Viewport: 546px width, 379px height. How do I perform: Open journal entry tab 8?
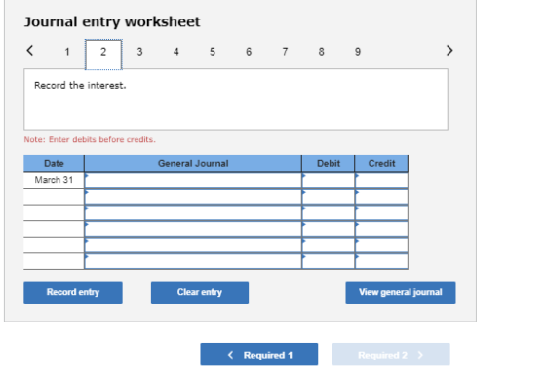click(321, 52)
